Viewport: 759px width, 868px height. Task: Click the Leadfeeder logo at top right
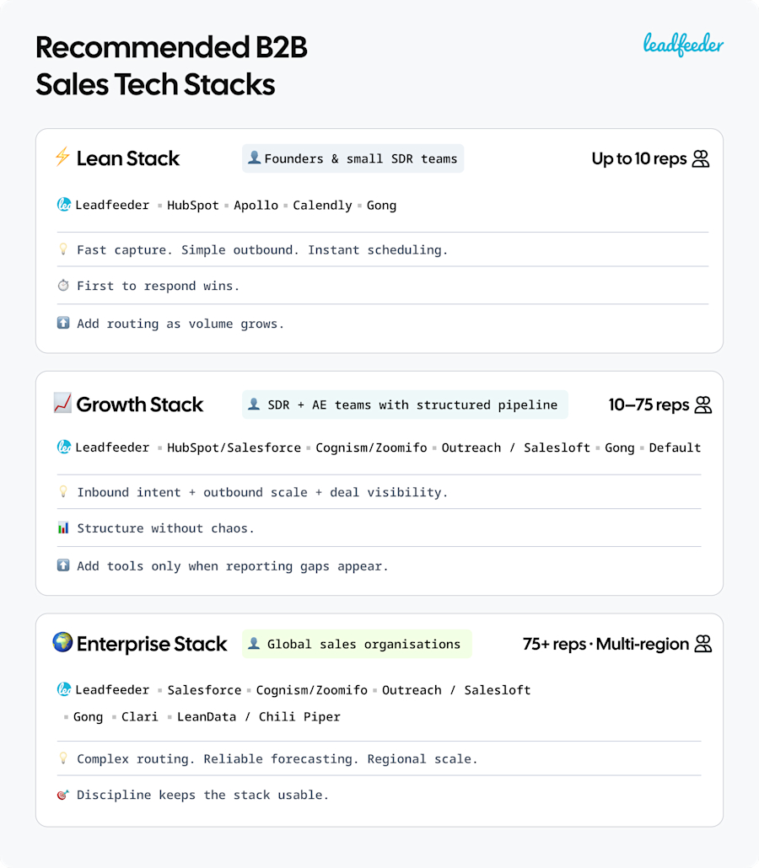pos(683,44)
